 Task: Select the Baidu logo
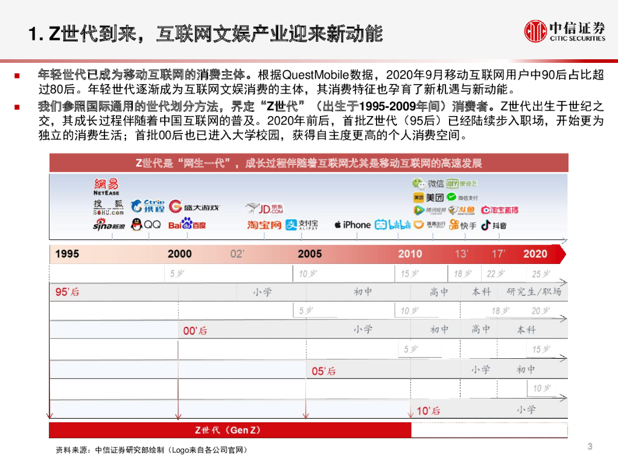[187, 224]
